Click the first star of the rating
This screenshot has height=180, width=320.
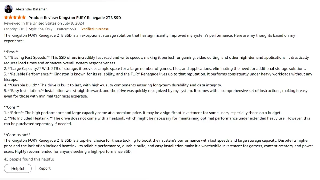[x=6, y=18]
